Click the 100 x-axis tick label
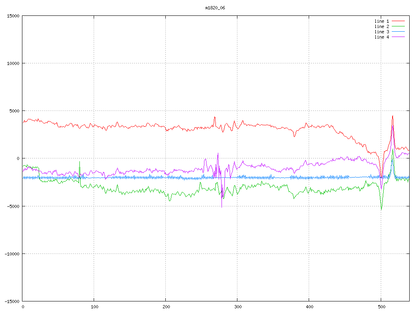This screenshot has width=417, height=312. 94,307
